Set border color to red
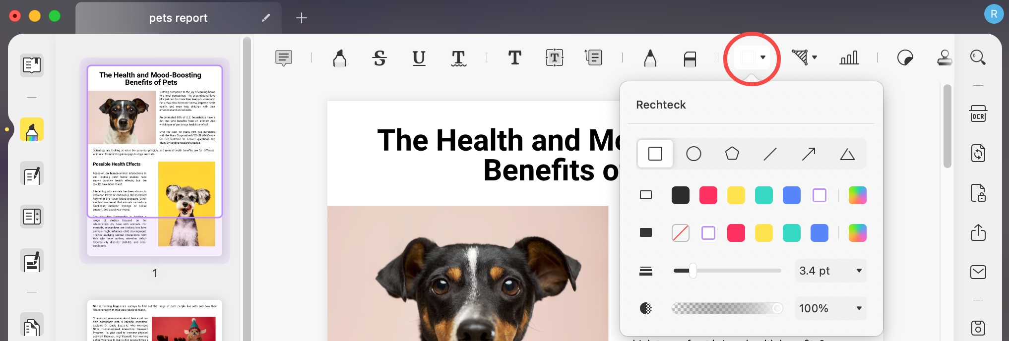This screenshot has width=1009, height=341. [708, 195]
